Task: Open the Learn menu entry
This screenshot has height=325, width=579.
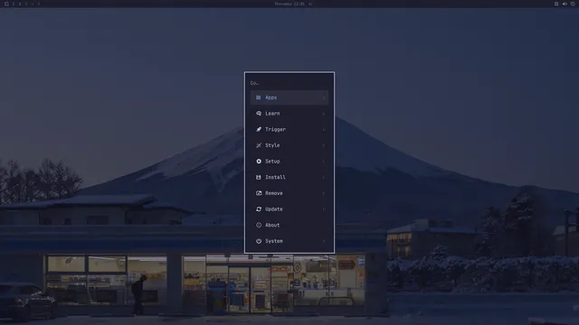Action: coord(289,114)
